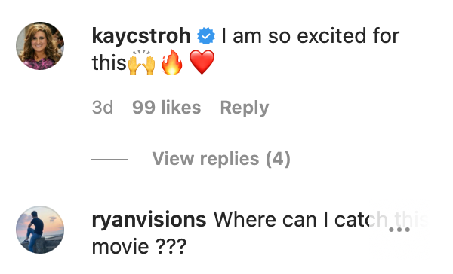The height and width of the screenshot is (274, 453).
Task: Click the "Where can I catch this" comment text
Action: click(321, 220)
